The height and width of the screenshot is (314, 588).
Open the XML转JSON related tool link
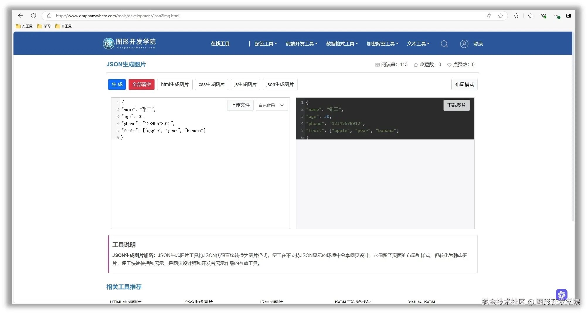(422, 302)
